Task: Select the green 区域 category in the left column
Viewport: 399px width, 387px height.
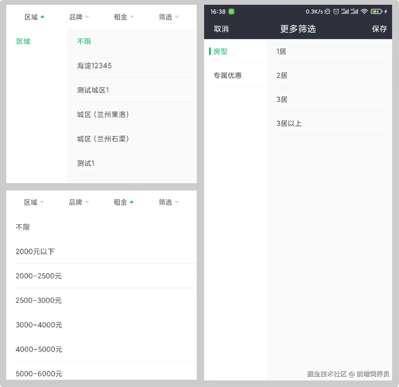Action: [23, 41]
